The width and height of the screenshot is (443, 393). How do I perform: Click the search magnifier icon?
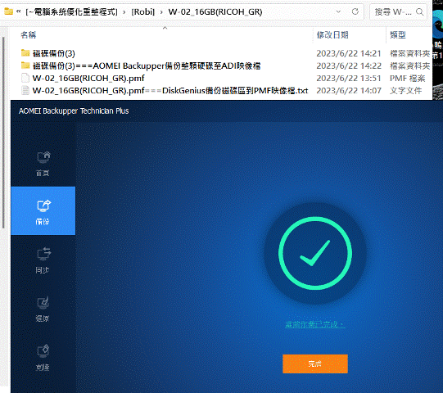[x=419, y=11]
